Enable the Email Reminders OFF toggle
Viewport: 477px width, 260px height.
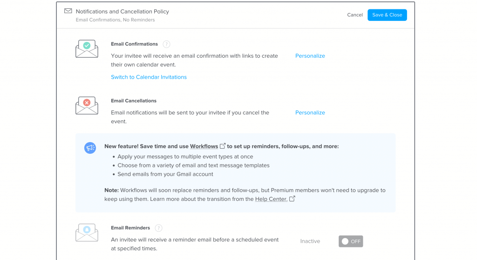coord(350,241)
